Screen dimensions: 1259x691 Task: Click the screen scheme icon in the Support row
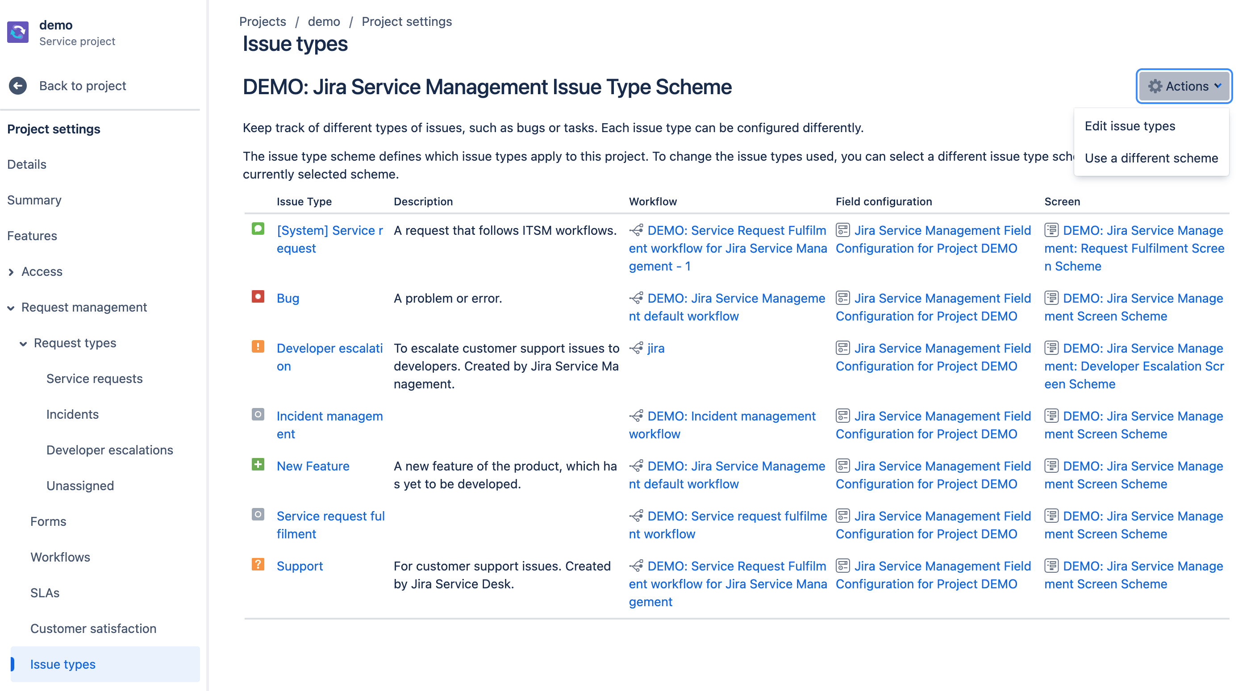1052,566
